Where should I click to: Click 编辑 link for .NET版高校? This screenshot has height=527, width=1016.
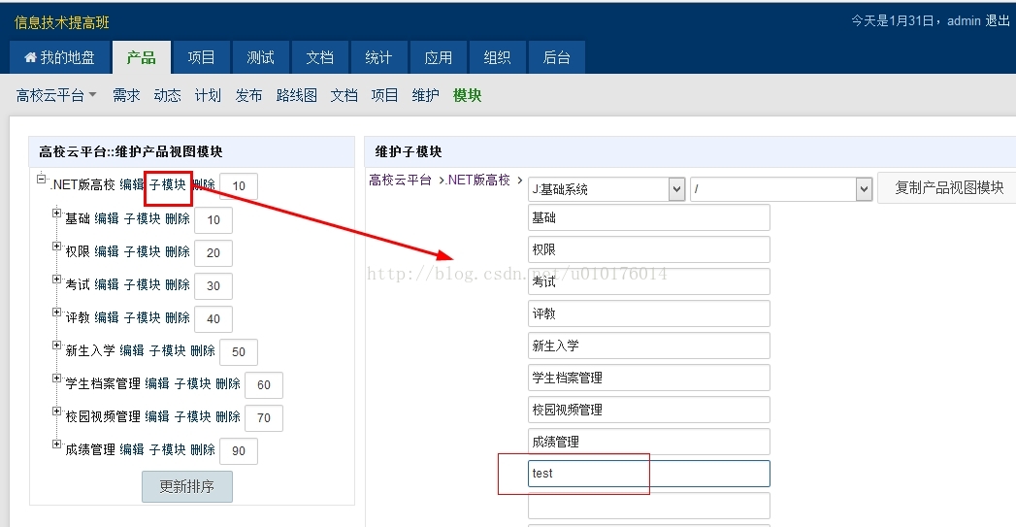[132, 184]
